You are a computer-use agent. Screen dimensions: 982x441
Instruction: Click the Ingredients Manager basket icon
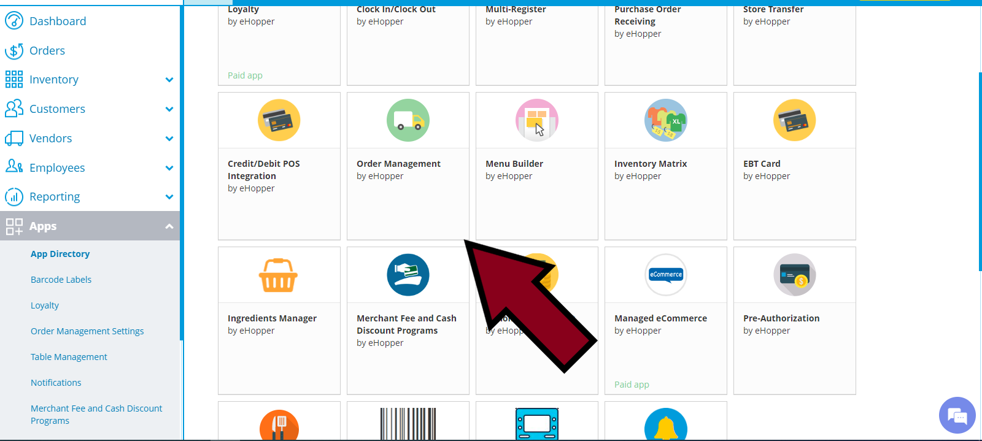click(x=279, y=275)
